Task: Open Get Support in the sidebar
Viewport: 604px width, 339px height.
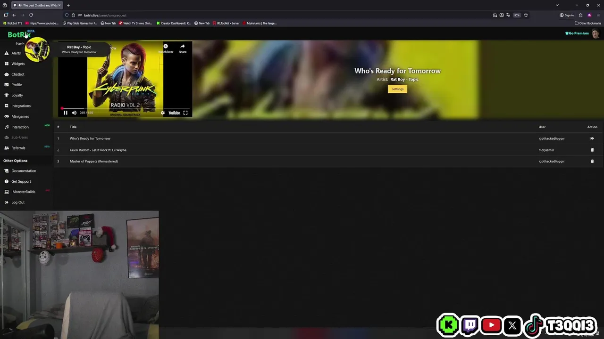Action: [x=21, y=181]
